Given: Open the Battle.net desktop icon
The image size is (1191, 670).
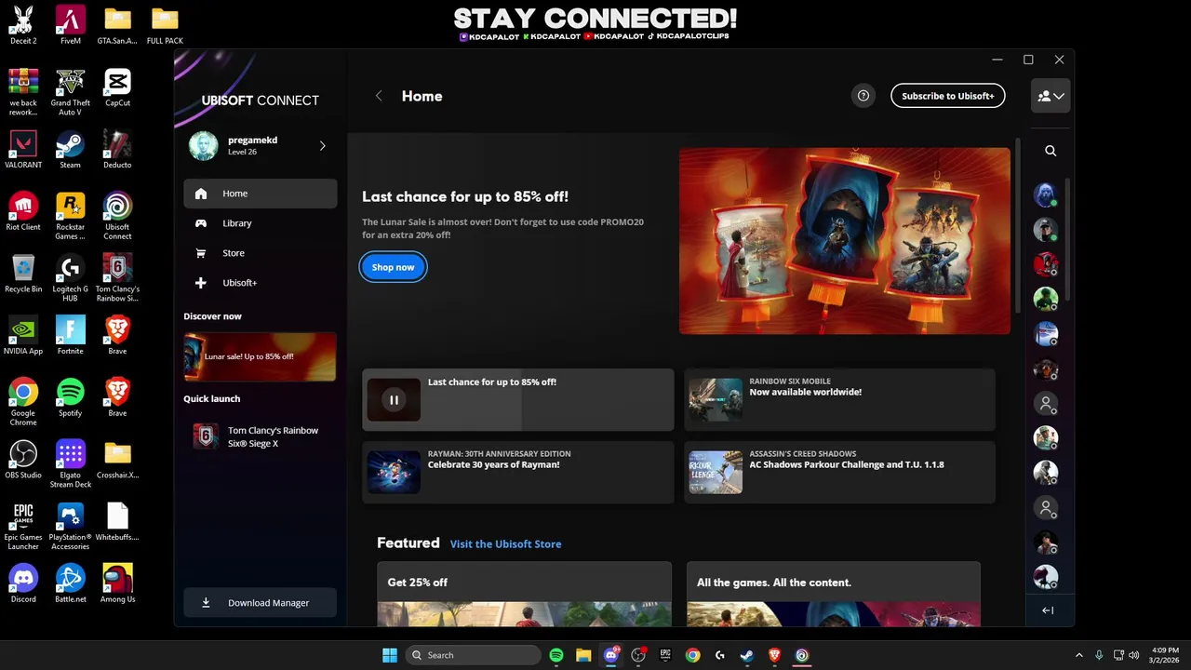Looking at the screenshot, I should [70, 583].
